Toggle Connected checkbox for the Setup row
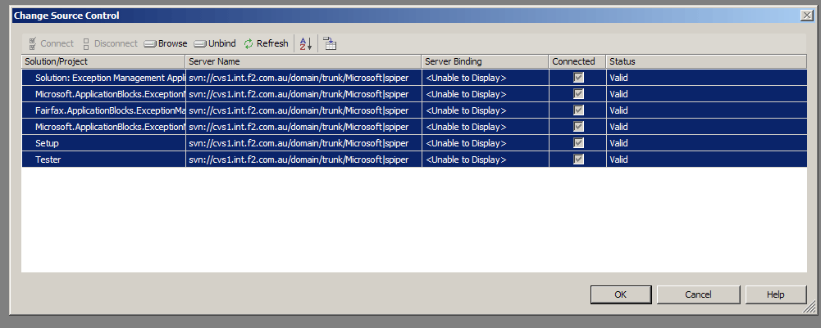The image size is (821, 328). [578, 143]
